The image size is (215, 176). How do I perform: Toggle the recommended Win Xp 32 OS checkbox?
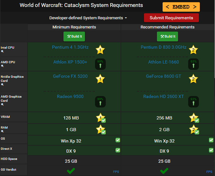point(211,140)
